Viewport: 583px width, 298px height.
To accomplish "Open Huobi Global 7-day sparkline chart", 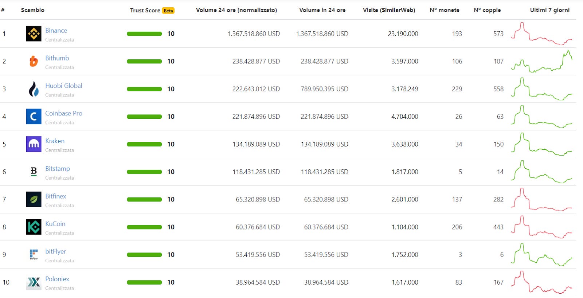I will pyautogui.click(x=541, y=89).
